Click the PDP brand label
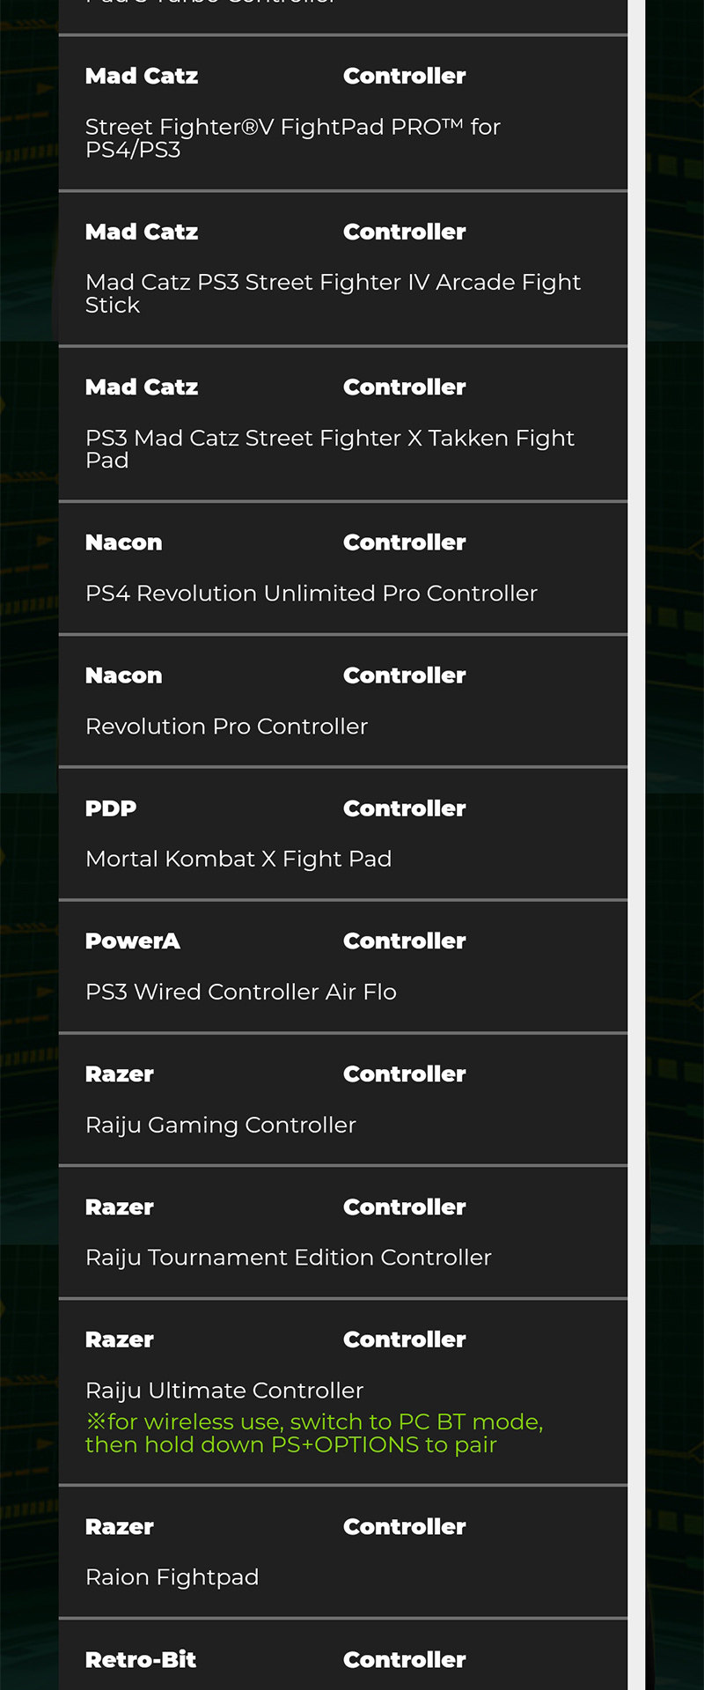Image resolution: width=704 pixels, height=1690 pixels. (x=111, y=808)
